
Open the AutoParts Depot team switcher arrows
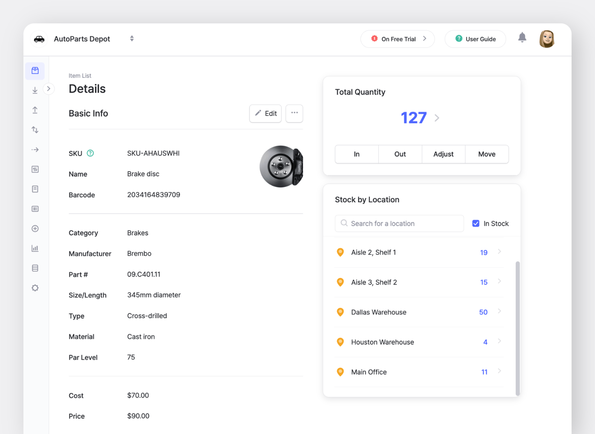132,39
